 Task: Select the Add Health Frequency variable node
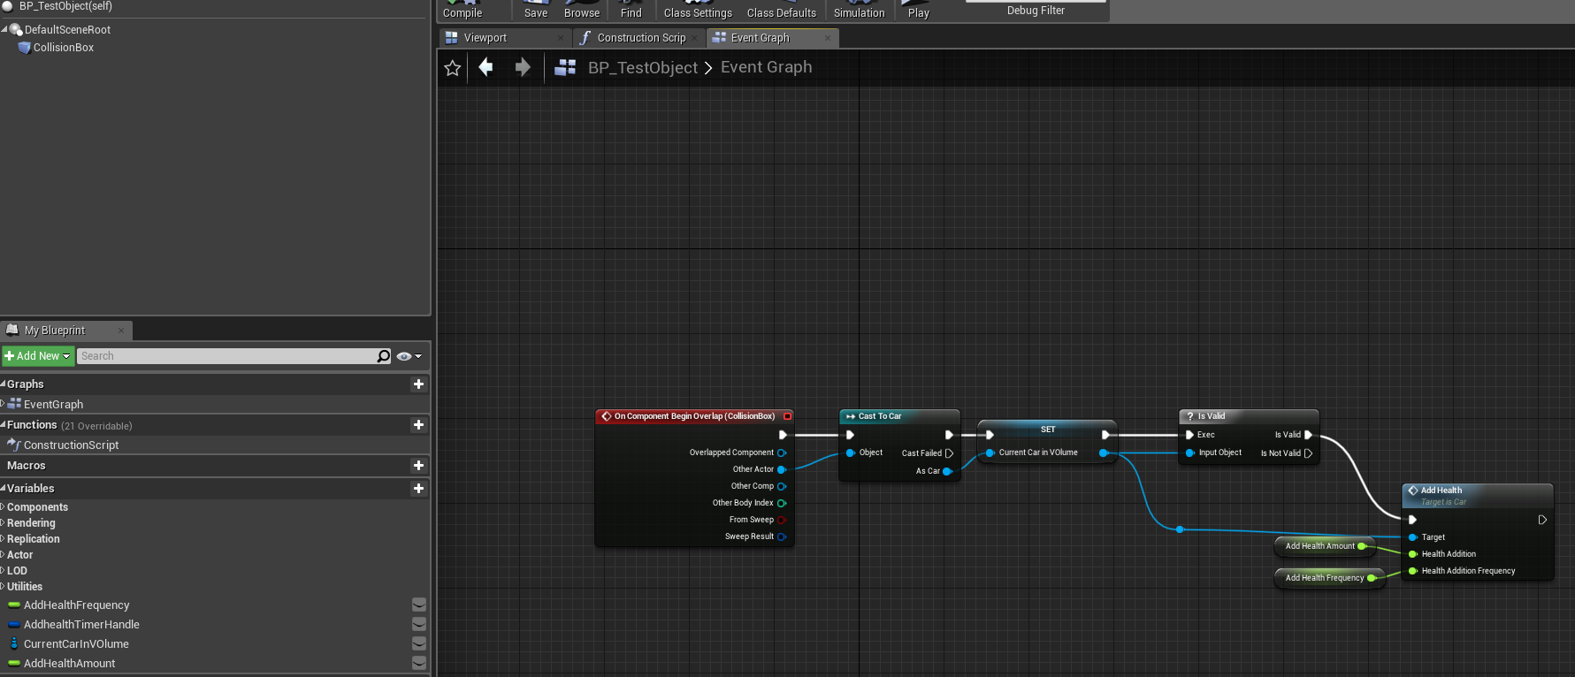point(1329,578)
